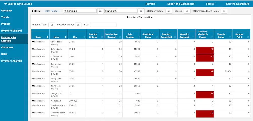The width and height of the screenshot is (253, 121).
Task: Sort by Reorder Point column icon
Action: point(248,37)
